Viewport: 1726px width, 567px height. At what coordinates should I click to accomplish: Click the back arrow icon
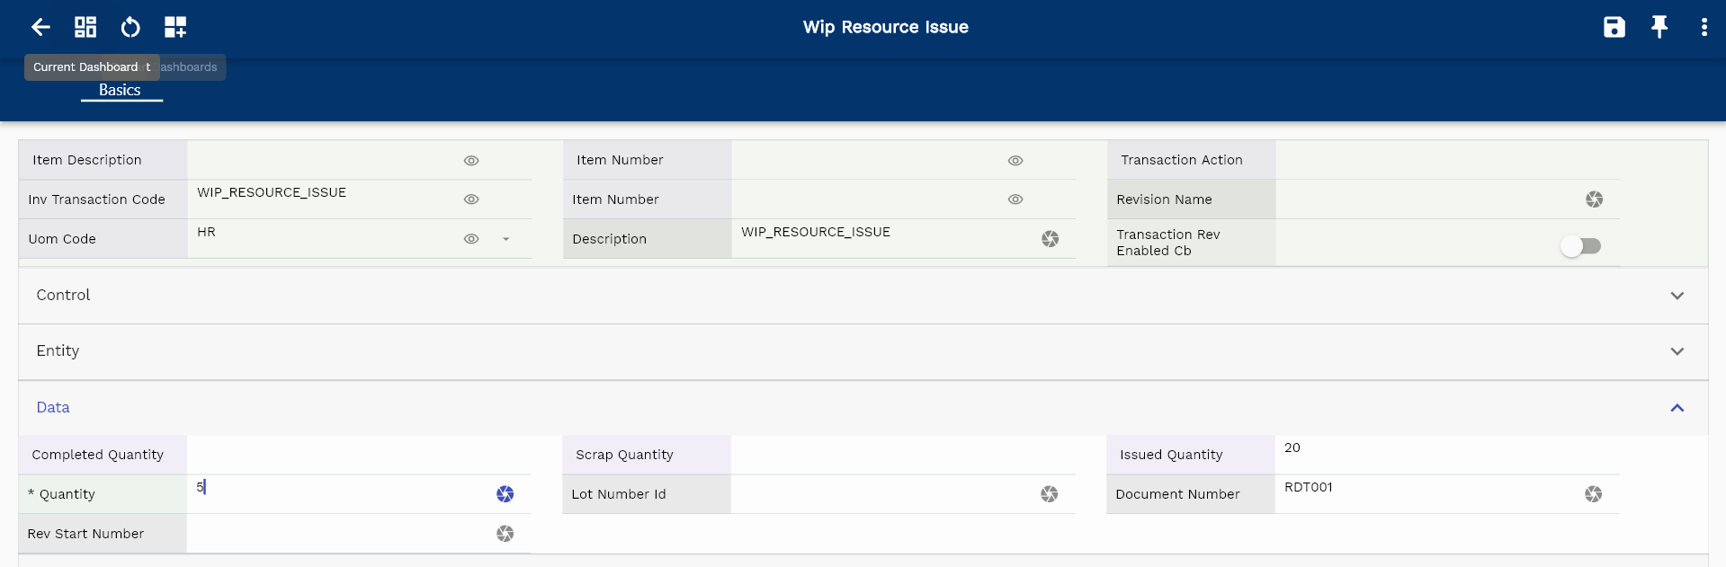pyautogui.click(x=40, y=27)
